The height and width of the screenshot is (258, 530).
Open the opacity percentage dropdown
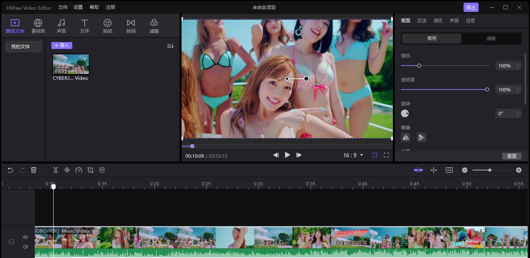[518, 89]
